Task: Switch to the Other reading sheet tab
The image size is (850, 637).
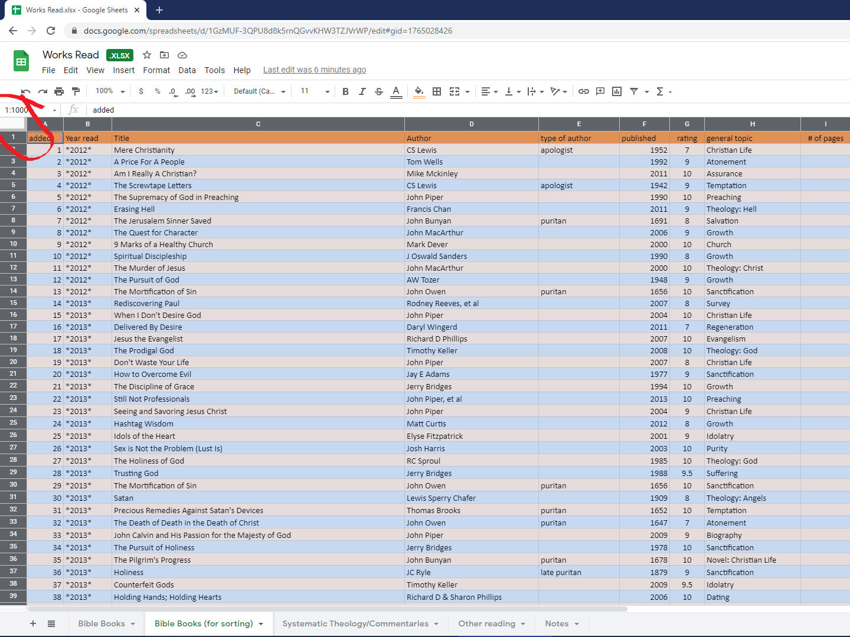Action: (x=486, y=623)
